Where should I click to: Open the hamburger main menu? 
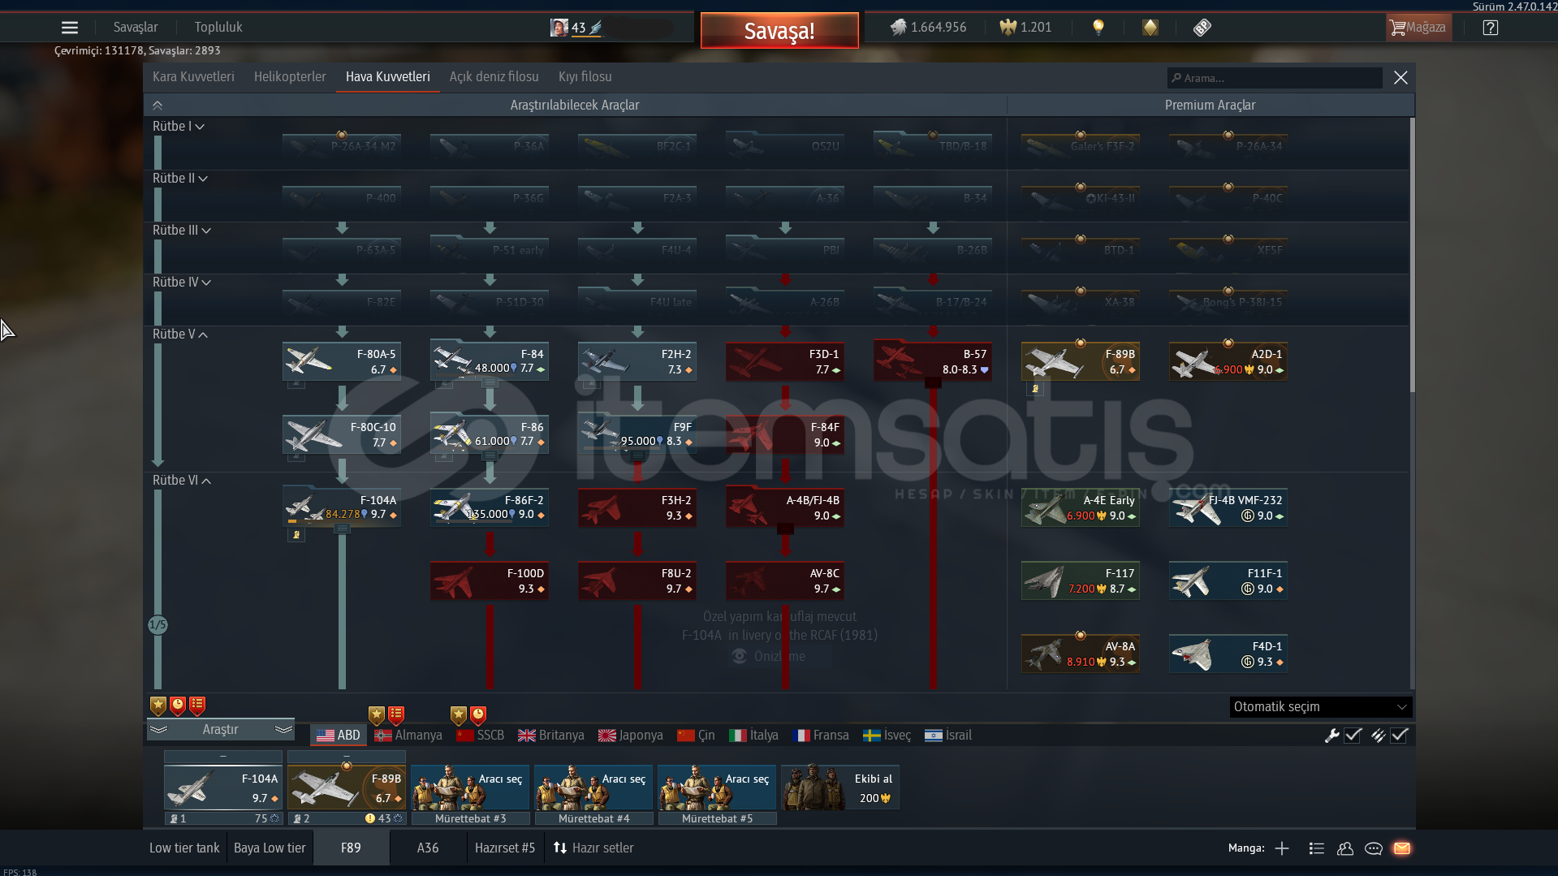(x=70, y=28)
